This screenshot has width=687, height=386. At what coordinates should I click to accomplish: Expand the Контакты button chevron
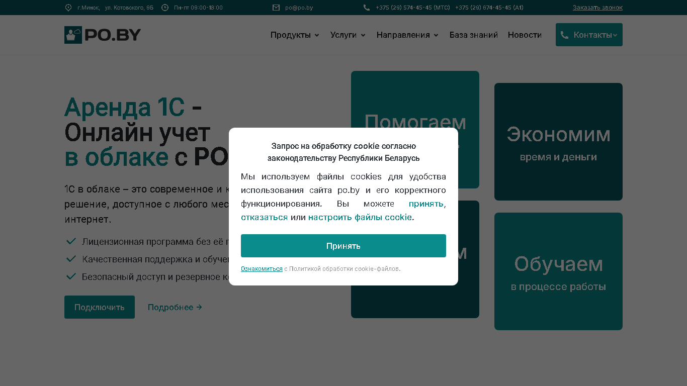click(x=615, y=35)
